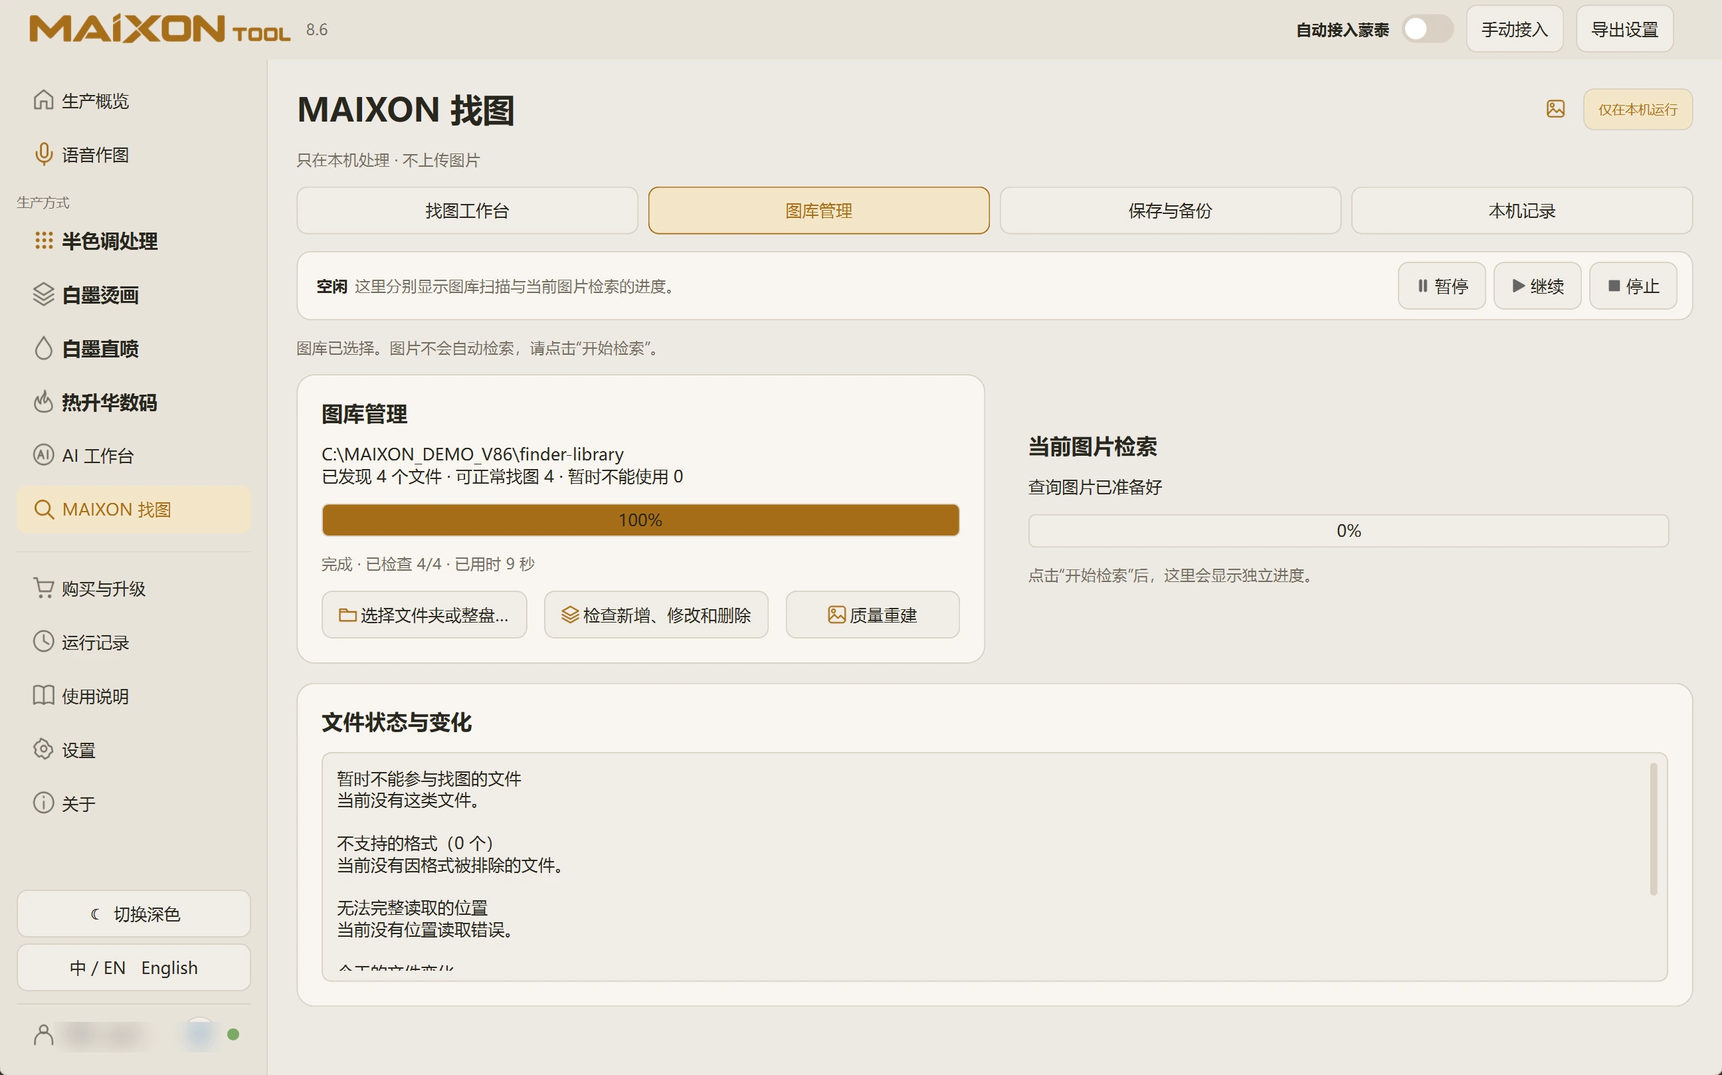Click user account icon at sidebar bottom
This screenshot has height=1075, width=1722.
tap(43, 1034)
